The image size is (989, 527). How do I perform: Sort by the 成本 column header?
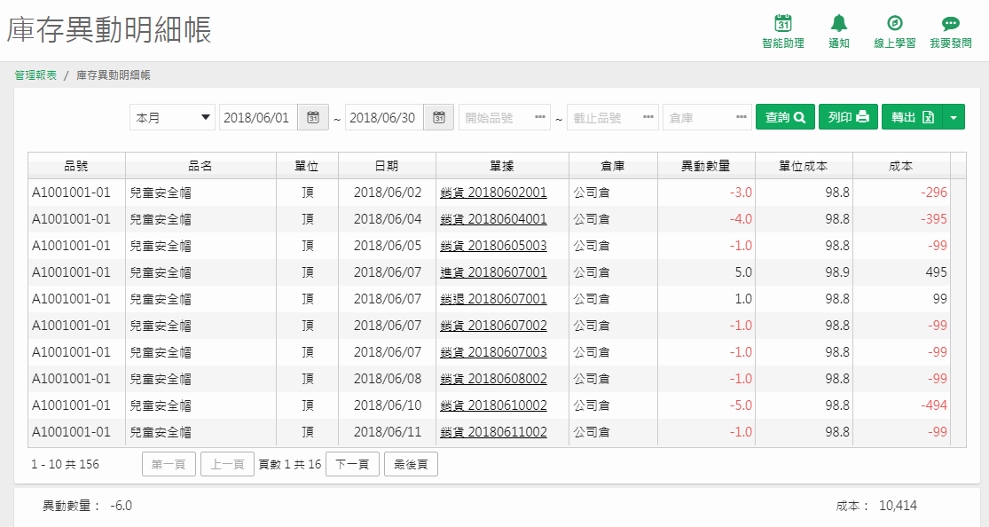click(900, 166)
